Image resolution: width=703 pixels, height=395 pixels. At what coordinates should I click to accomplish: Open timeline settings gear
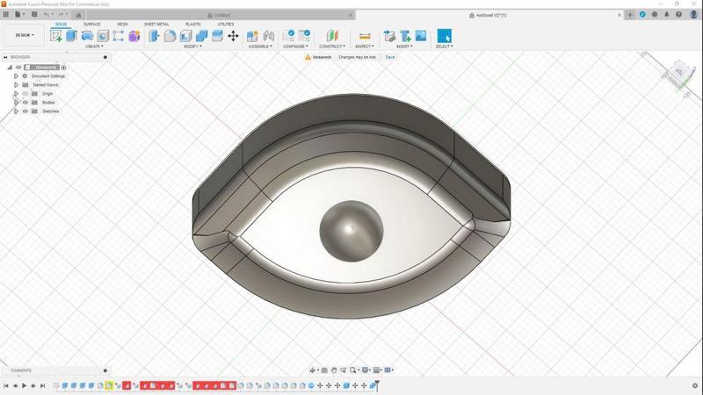coord(695,385)
